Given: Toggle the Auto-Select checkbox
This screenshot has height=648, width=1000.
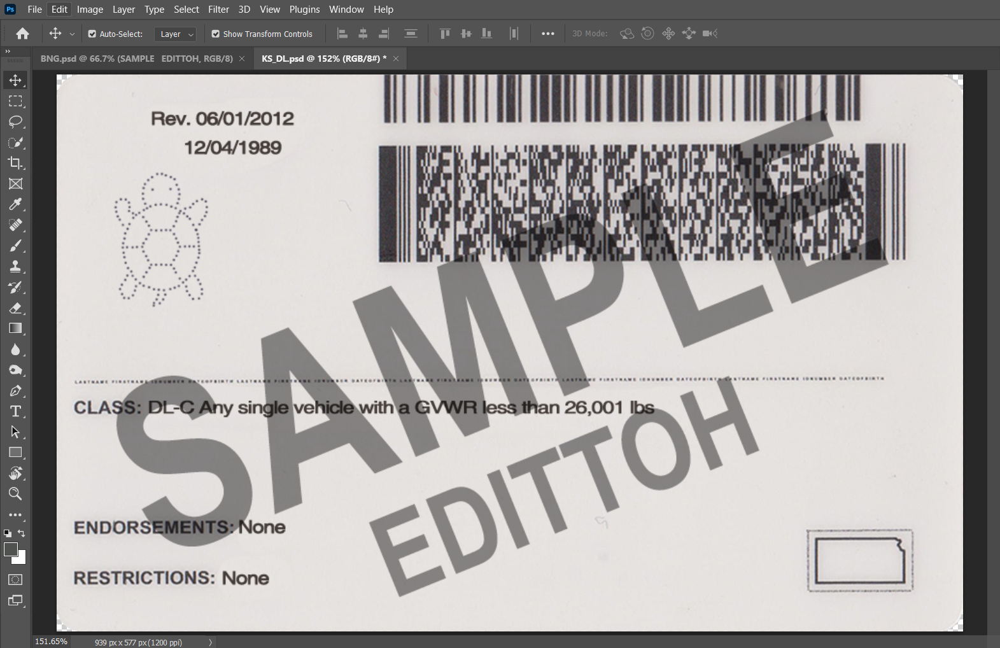Looking at the screenshot, I should (92, 34).
